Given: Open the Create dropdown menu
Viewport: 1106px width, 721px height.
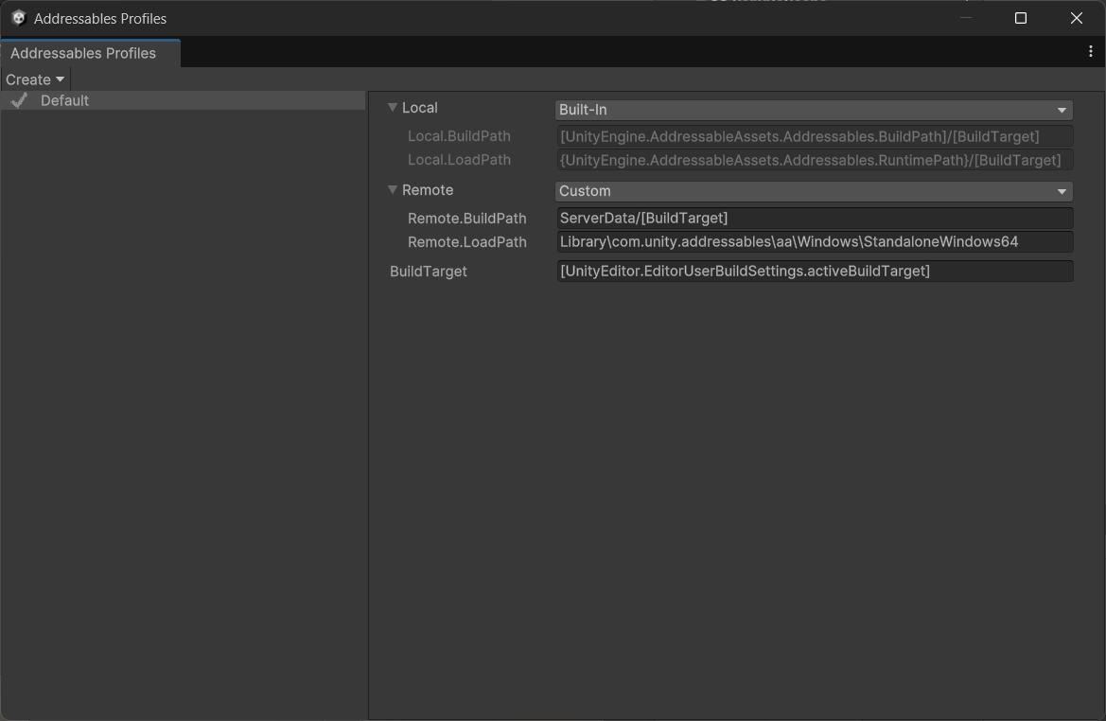Looking at the screenshot, I should (x=35, y=79).
